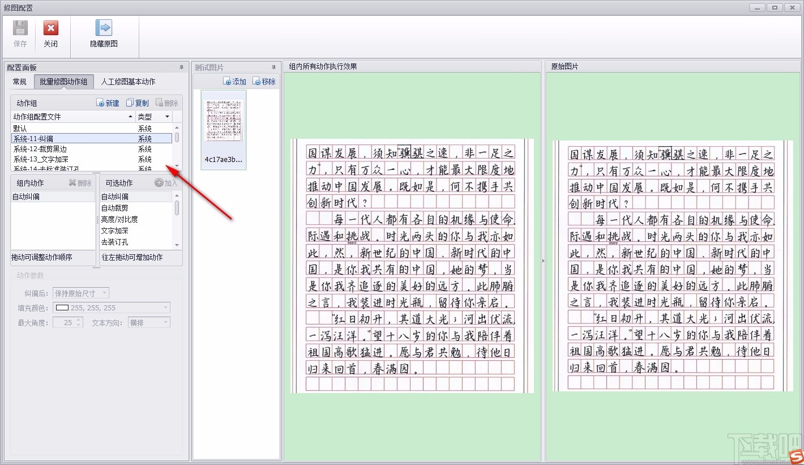The image size is (804, 465).
Task: Open 类型 column filter dropdown
Action: click(167, 117)
